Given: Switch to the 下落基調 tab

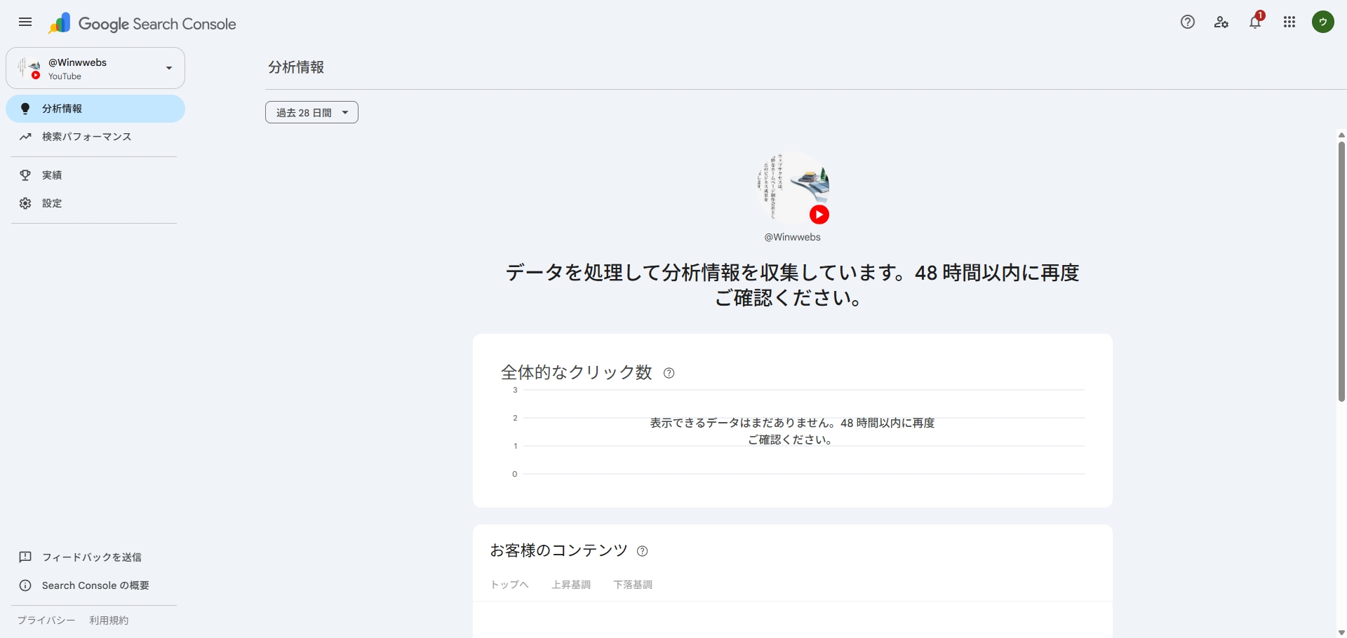Looking at the screenshot, I should (633, 585).
